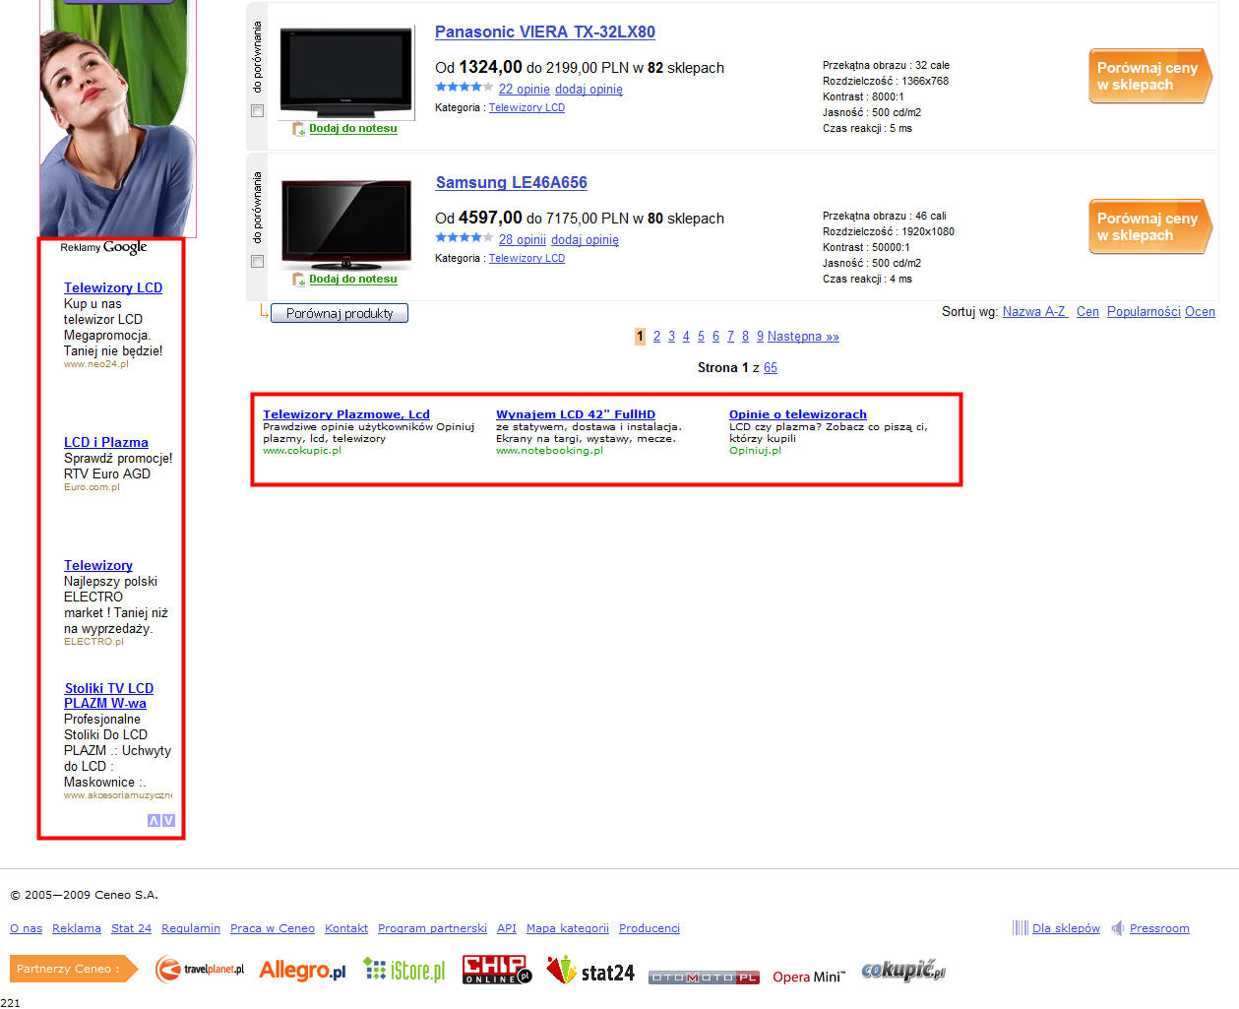1239x1009 pixels.
Task: Go to results page 9
Action: 760,337
